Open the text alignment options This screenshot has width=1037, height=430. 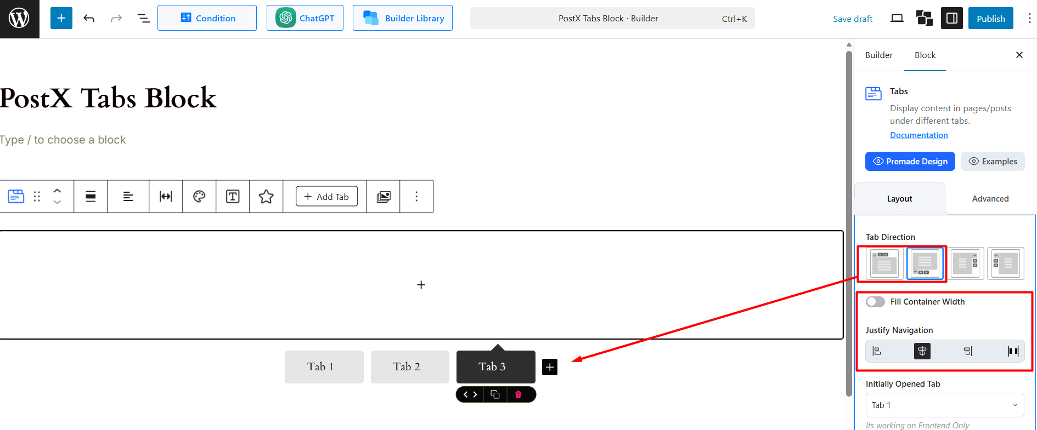tap(128, 196)
